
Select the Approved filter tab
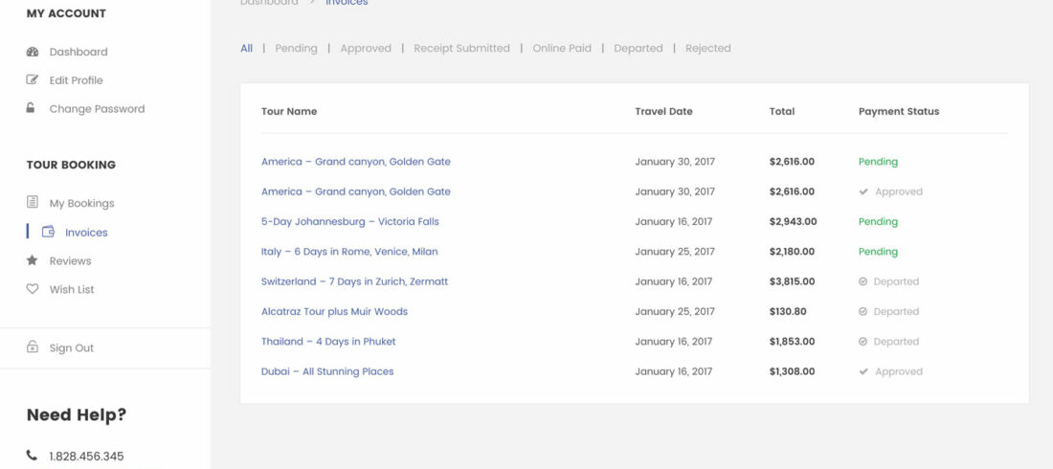(x=366, y=48)
